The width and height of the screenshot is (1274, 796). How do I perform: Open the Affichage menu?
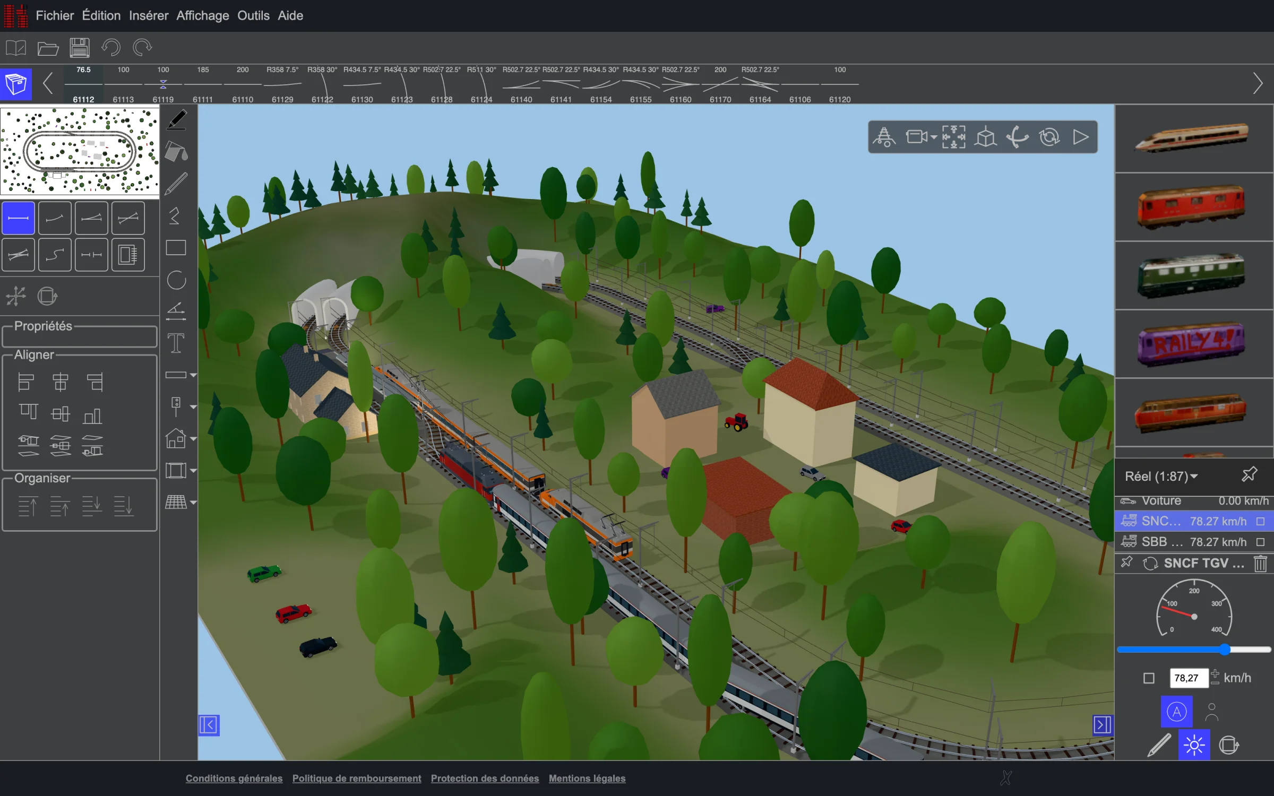coord(203,15)
